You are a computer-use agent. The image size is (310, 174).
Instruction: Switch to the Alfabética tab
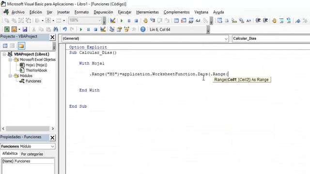(10, 154)
